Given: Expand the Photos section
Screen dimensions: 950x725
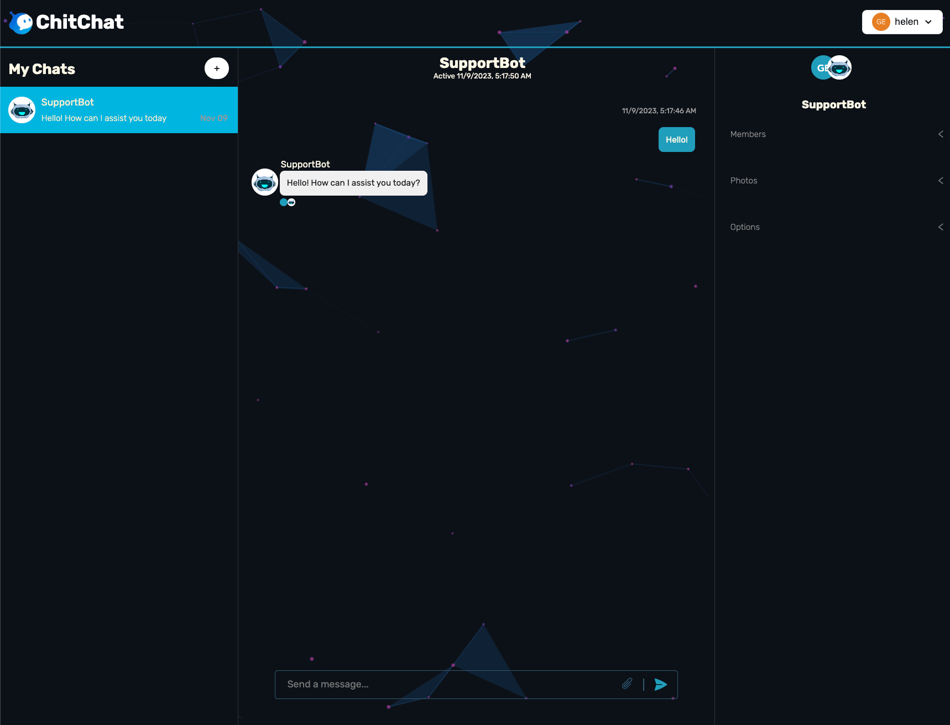Looking at the screenshot, I should [834, 181].
